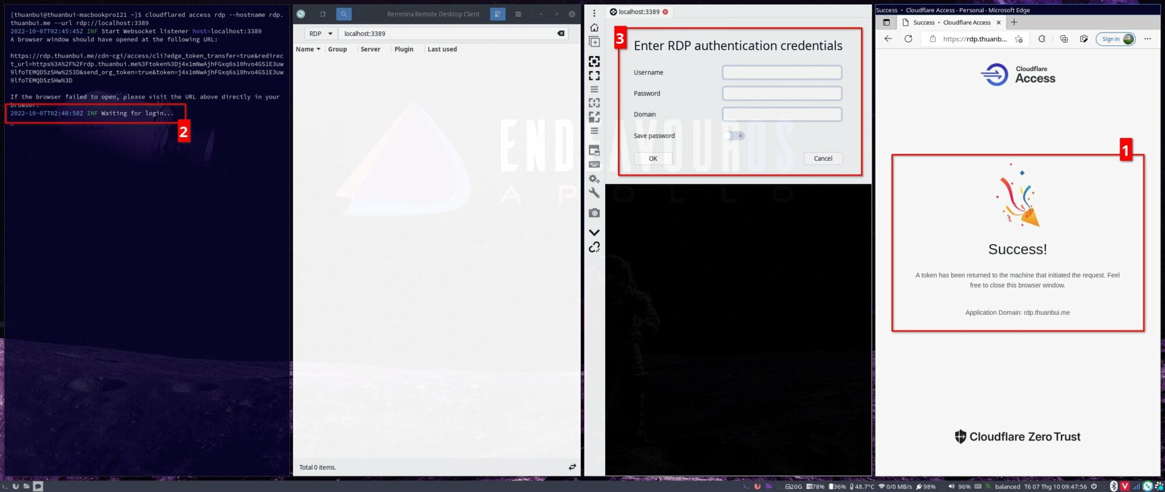1165x492 pixels.
Task: Open the RDP protocol dropdown
Action: 321,34
